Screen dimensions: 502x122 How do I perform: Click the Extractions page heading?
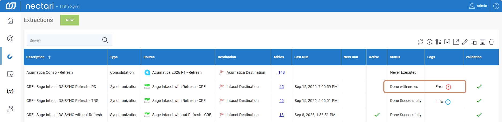coord(38,20)
